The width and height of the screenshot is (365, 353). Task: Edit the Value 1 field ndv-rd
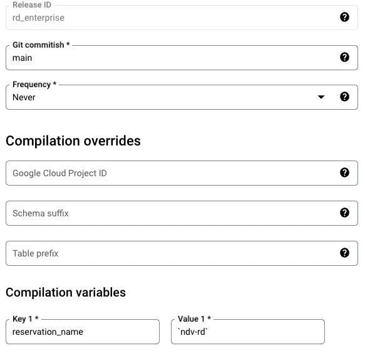point(248,332)
